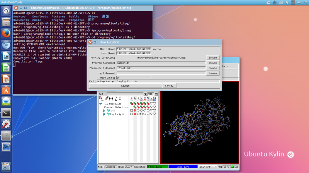
Task: Click the Done 100% blue progress bar
Action: [183, 167]
